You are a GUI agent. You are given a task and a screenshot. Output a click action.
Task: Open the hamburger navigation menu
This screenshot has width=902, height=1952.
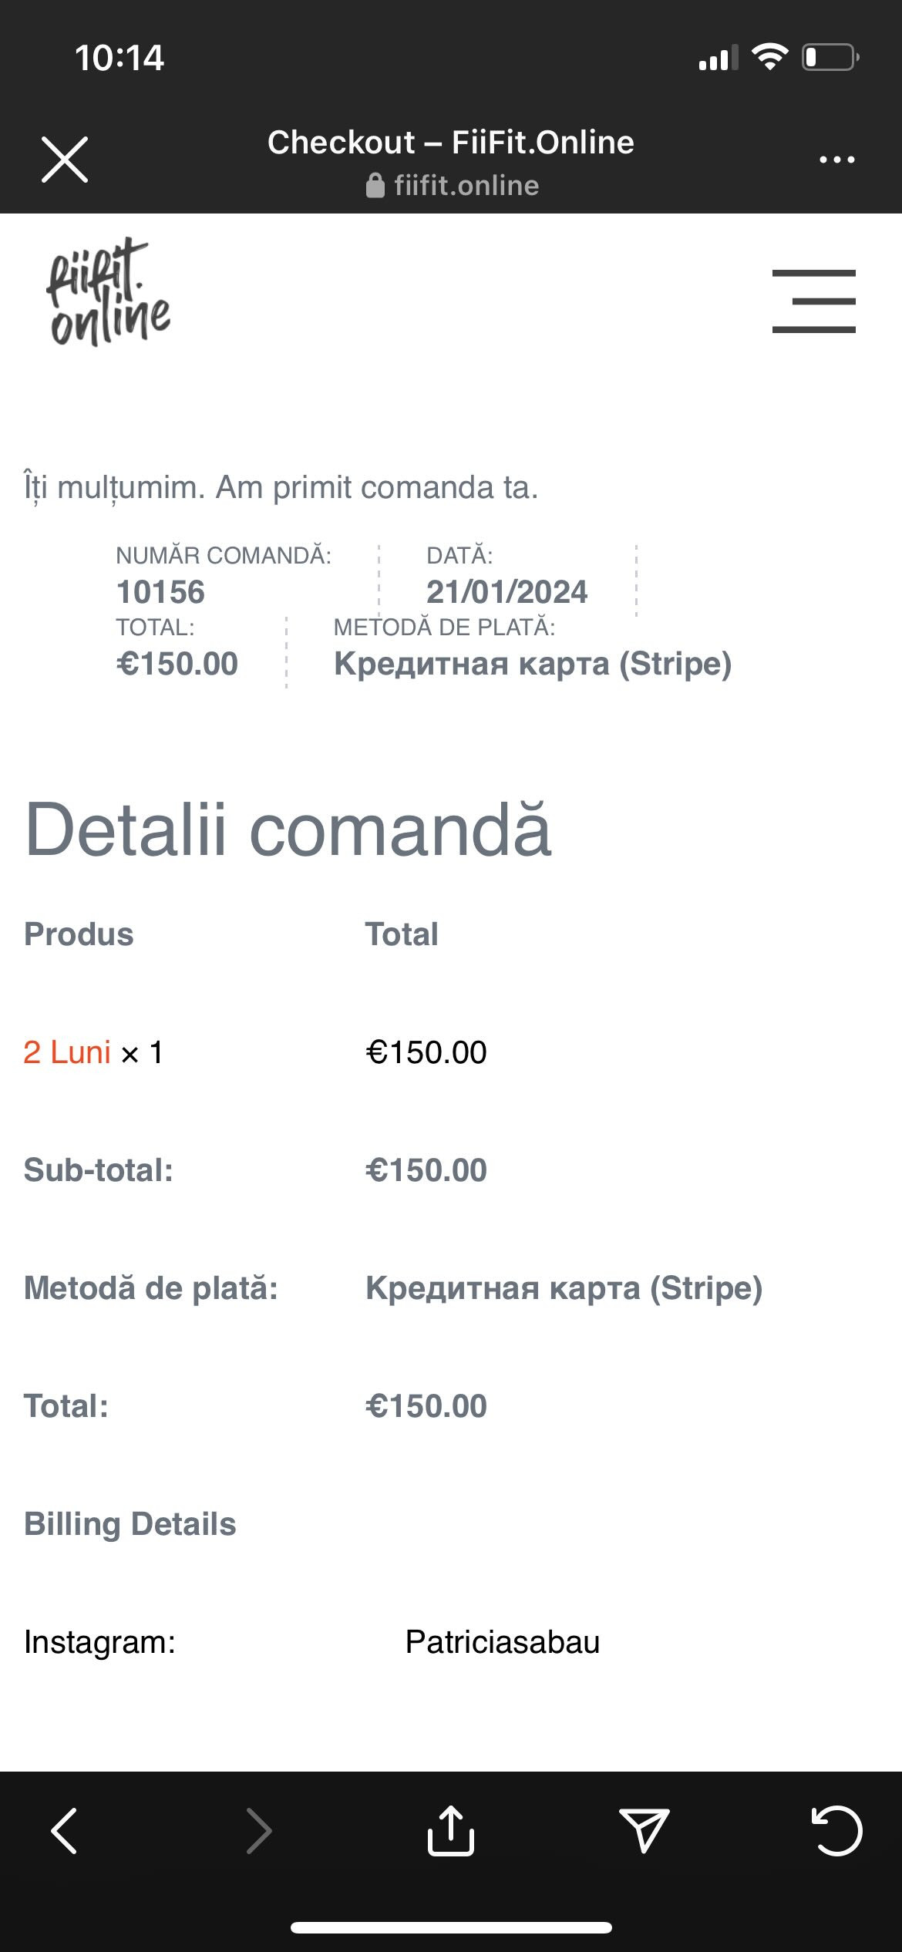(x=813, y=301)
